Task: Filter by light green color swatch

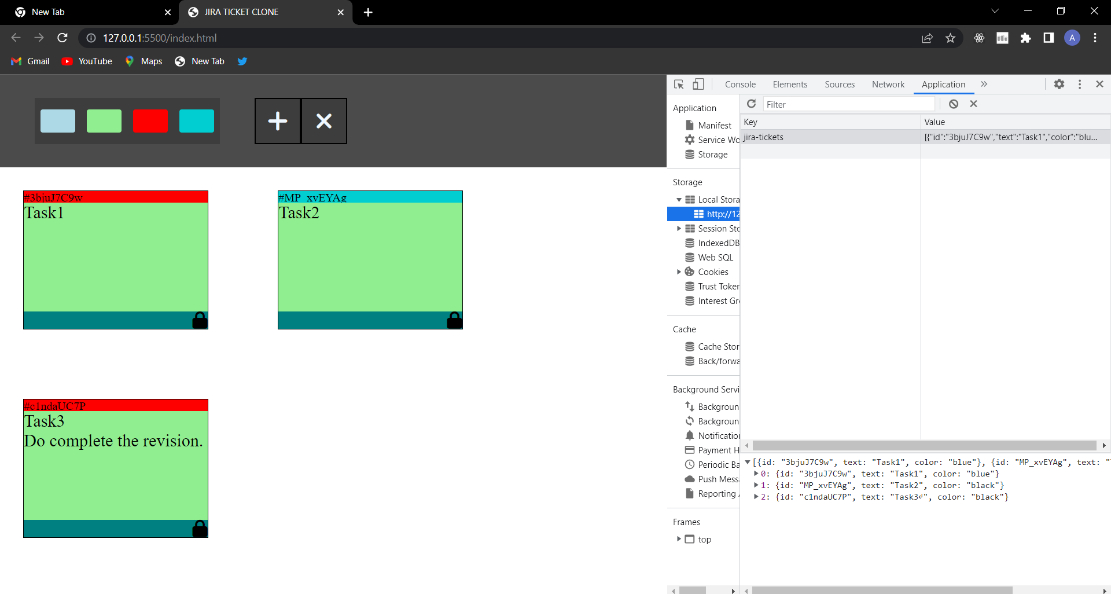Action: 104,121
